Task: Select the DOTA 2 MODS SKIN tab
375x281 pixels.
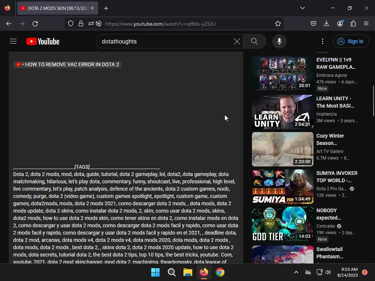Action: [57, 8]
